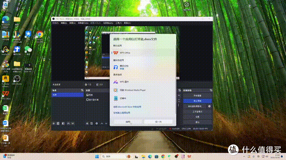Select the highlighted scene in OBS Scenes list
Image resolution: width=286 pixels, height=160 pixels.
coord(67,95)
